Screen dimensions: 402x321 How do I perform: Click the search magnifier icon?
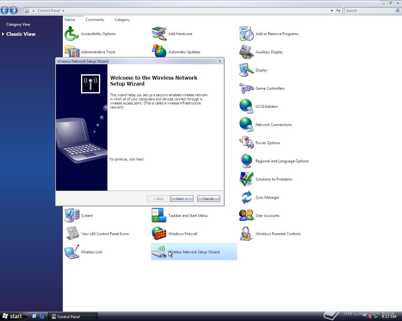click(398, 11)
